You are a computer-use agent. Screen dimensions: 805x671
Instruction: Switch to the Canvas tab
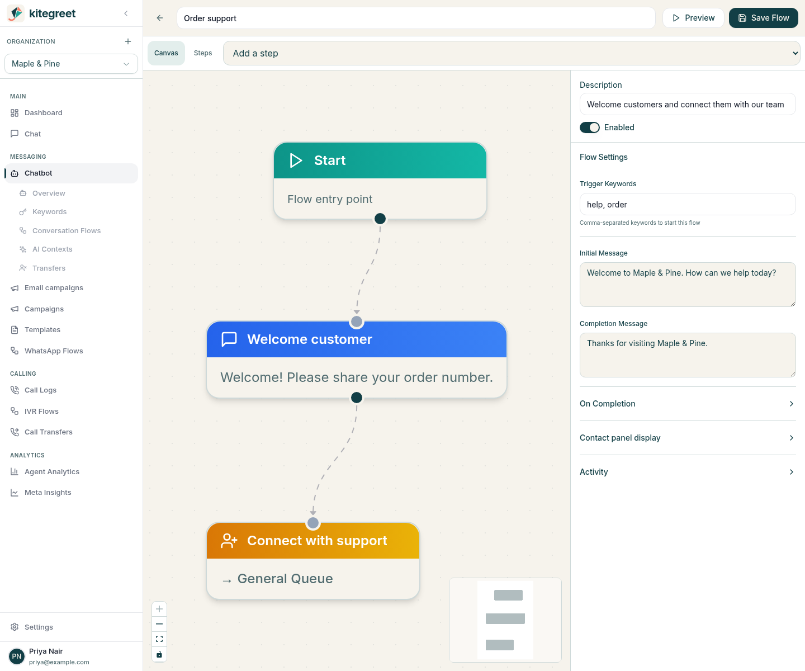pos(166,53)
